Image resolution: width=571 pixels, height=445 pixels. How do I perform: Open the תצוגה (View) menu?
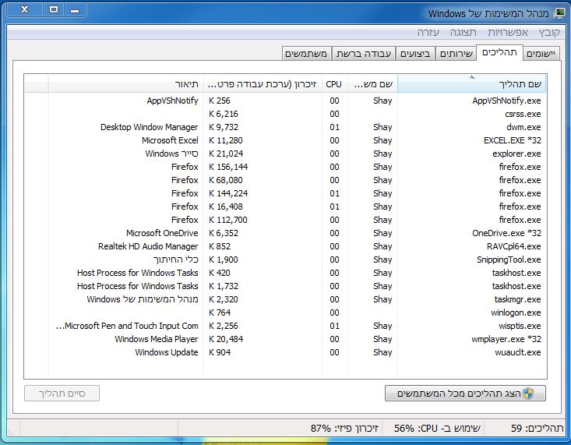click(x=463, y=33)
